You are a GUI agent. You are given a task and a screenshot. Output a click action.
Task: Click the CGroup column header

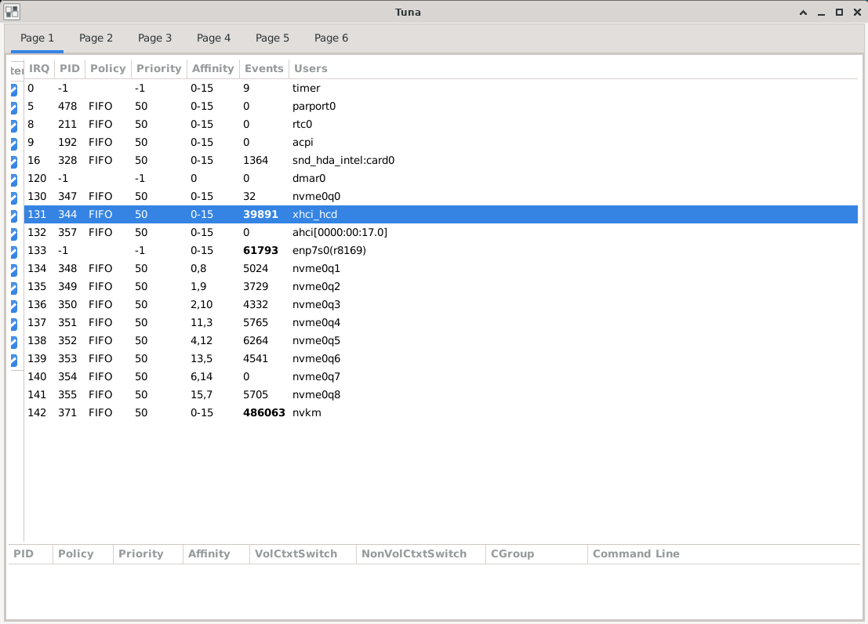click(536, 554)
